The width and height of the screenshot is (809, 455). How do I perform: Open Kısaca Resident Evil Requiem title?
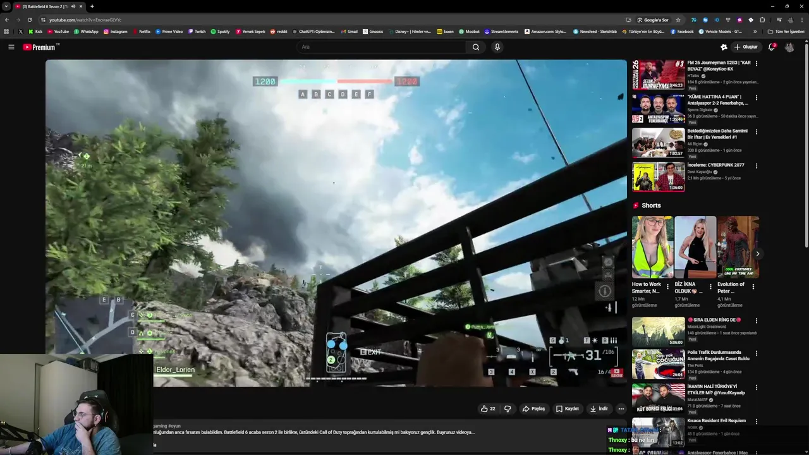click(x=716, y=421)
